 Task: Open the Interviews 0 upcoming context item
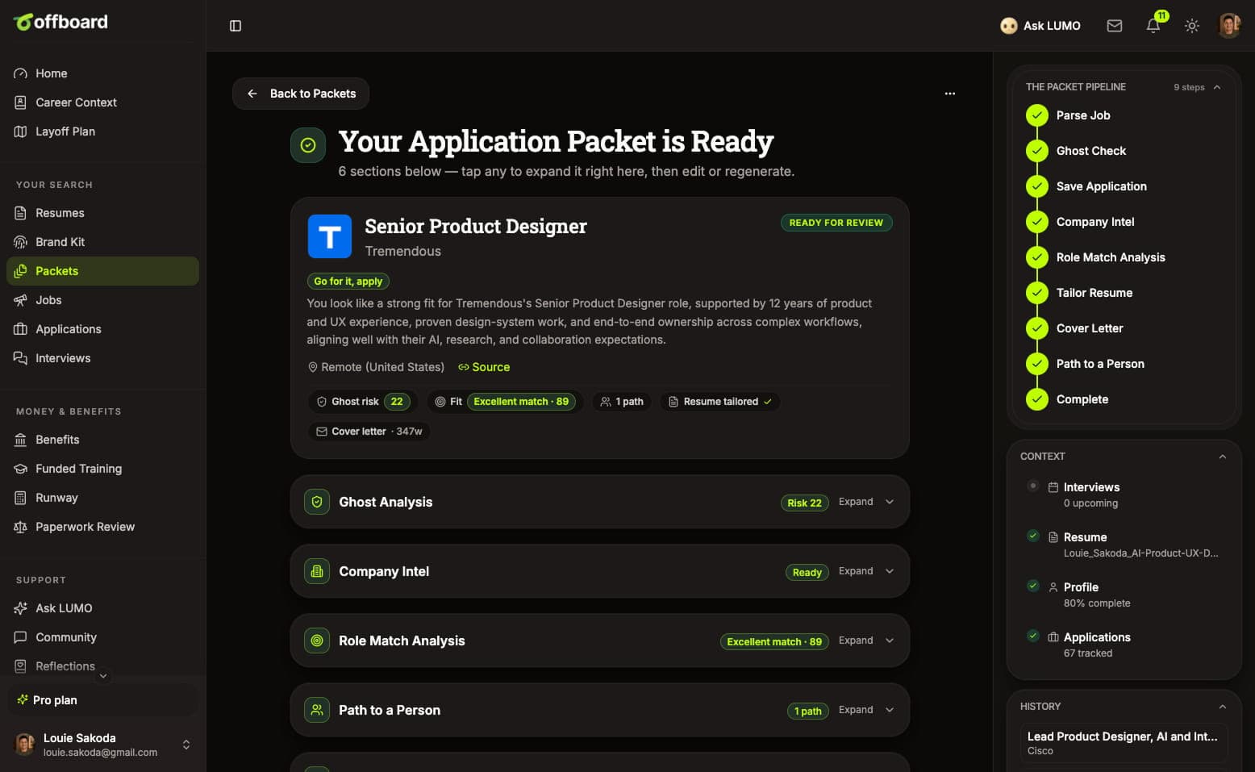(x=1124, y=494)
